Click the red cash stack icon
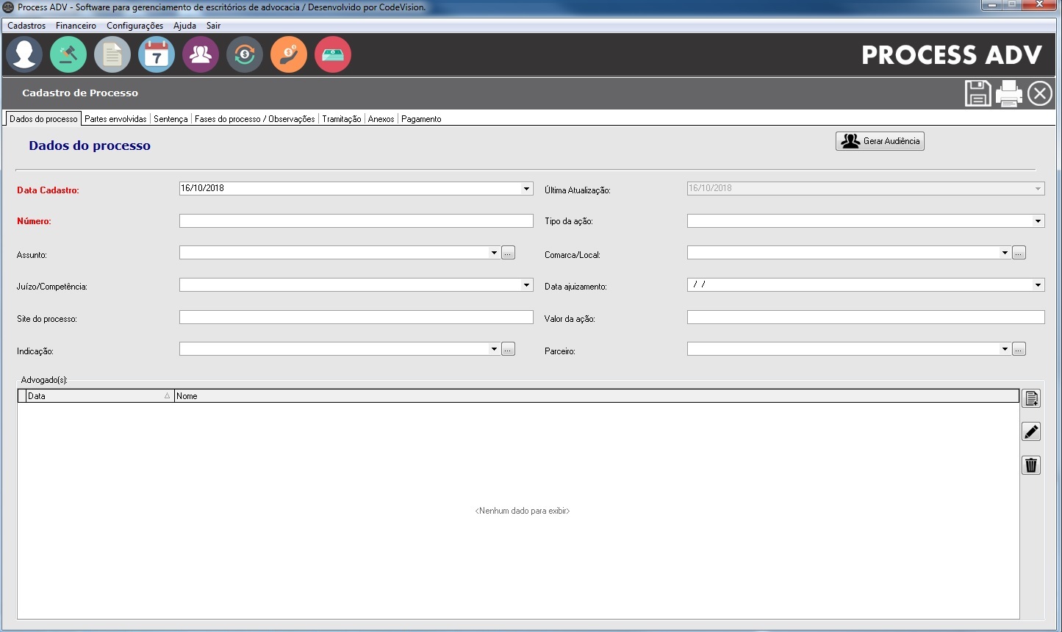 [x=333, y=55]
